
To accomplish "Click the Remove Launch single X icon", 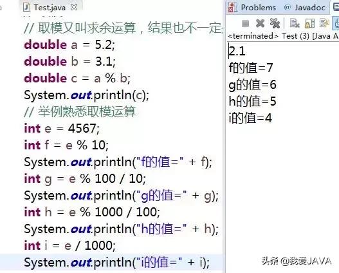I will (260, 23).
